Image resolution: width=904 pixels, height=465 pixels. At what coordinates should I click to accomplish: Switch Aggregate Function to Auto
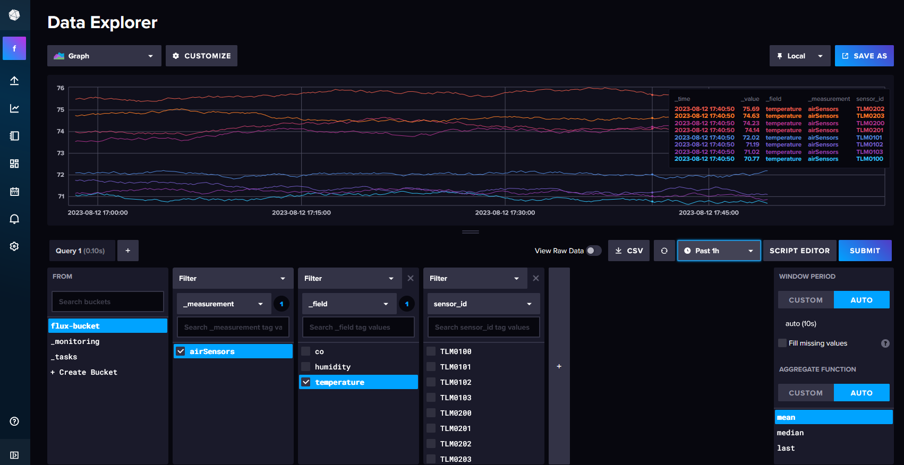[x=862, y=393]
